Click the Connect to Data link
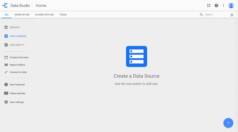This screenshot has height=132, width=238. pos(18,72)
